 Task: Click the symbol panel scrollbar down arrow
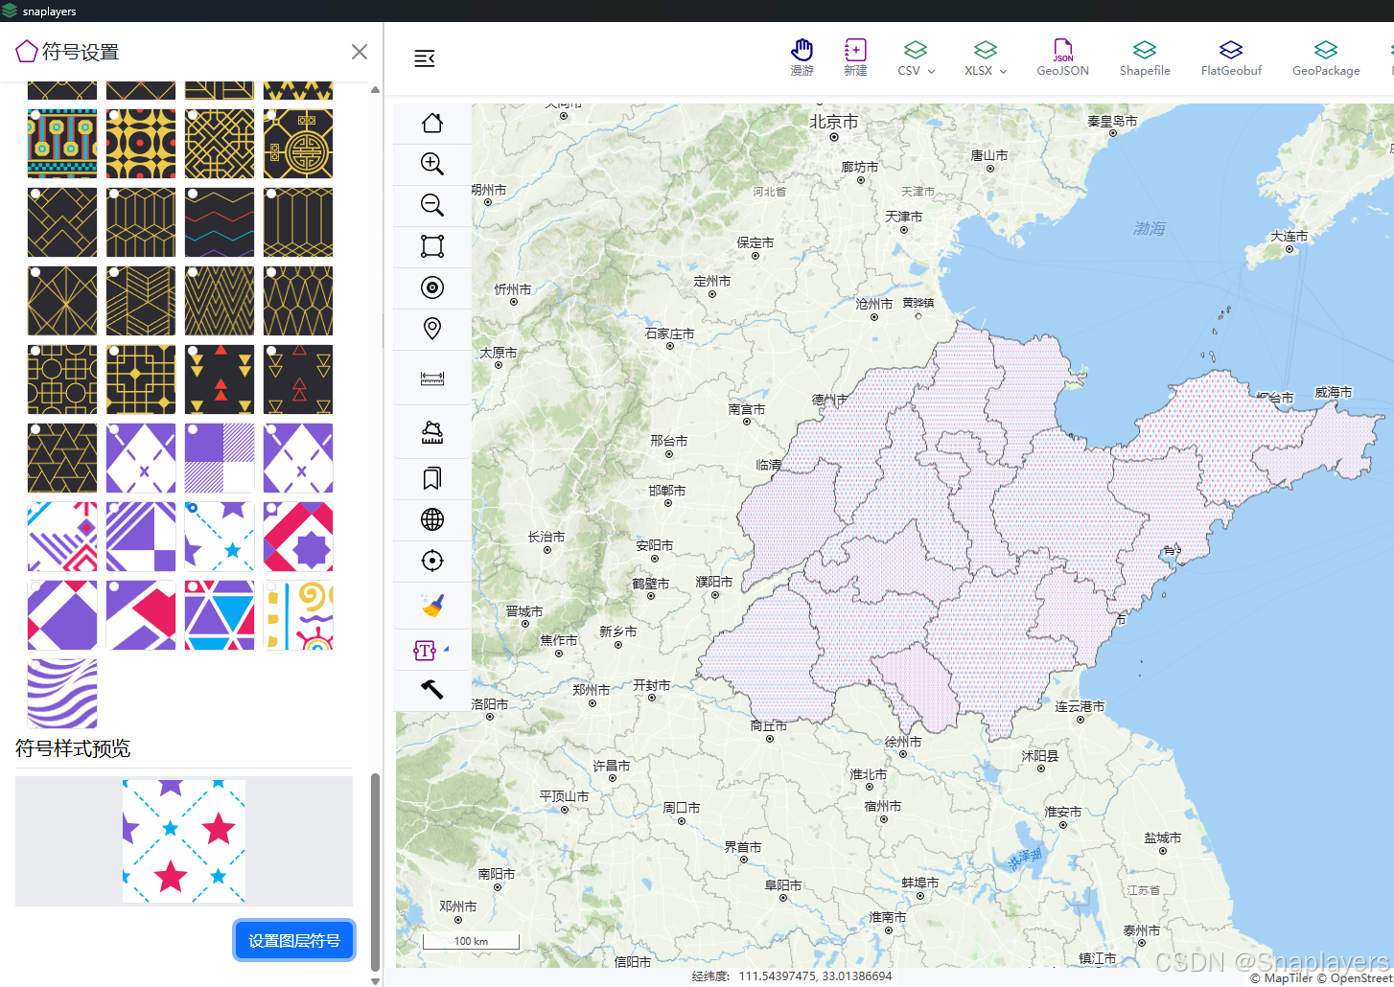[375, 980]
